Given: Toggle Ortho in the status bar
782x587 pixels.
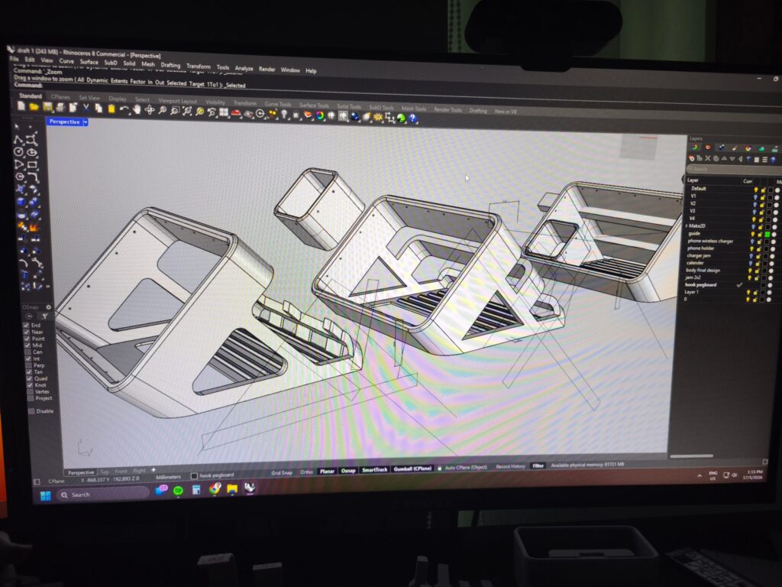Looking at the screenshot, I should click(306, 472).
